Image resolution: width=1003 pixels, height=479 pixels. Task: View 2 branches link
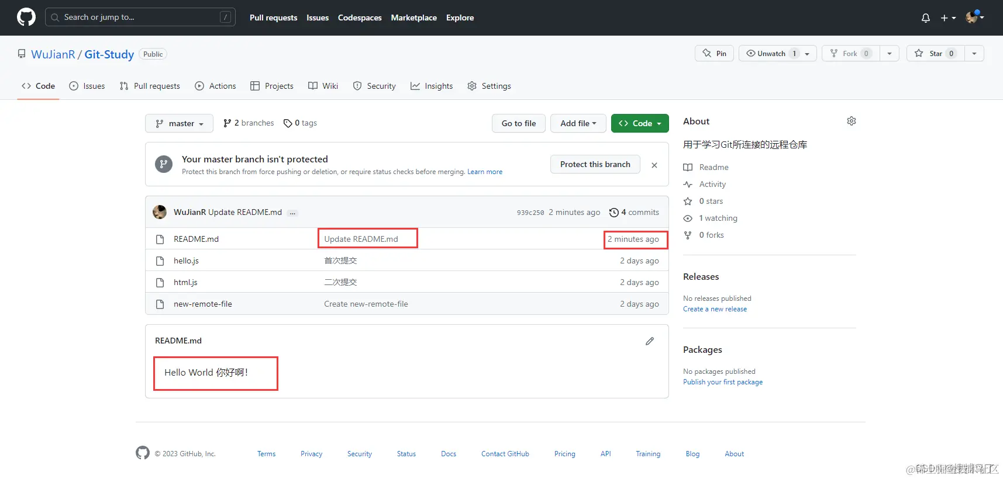(x=249, y=123)
